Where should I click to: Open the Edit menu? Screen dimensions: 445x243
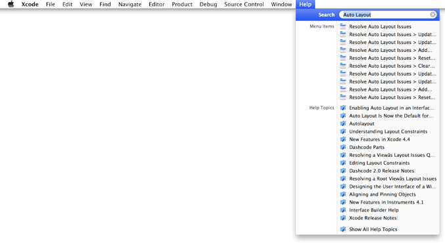[x=67, y=4]
